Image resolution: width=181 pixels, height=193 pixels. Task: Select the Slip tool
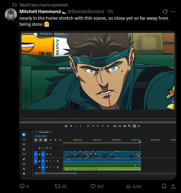(24, 154)
